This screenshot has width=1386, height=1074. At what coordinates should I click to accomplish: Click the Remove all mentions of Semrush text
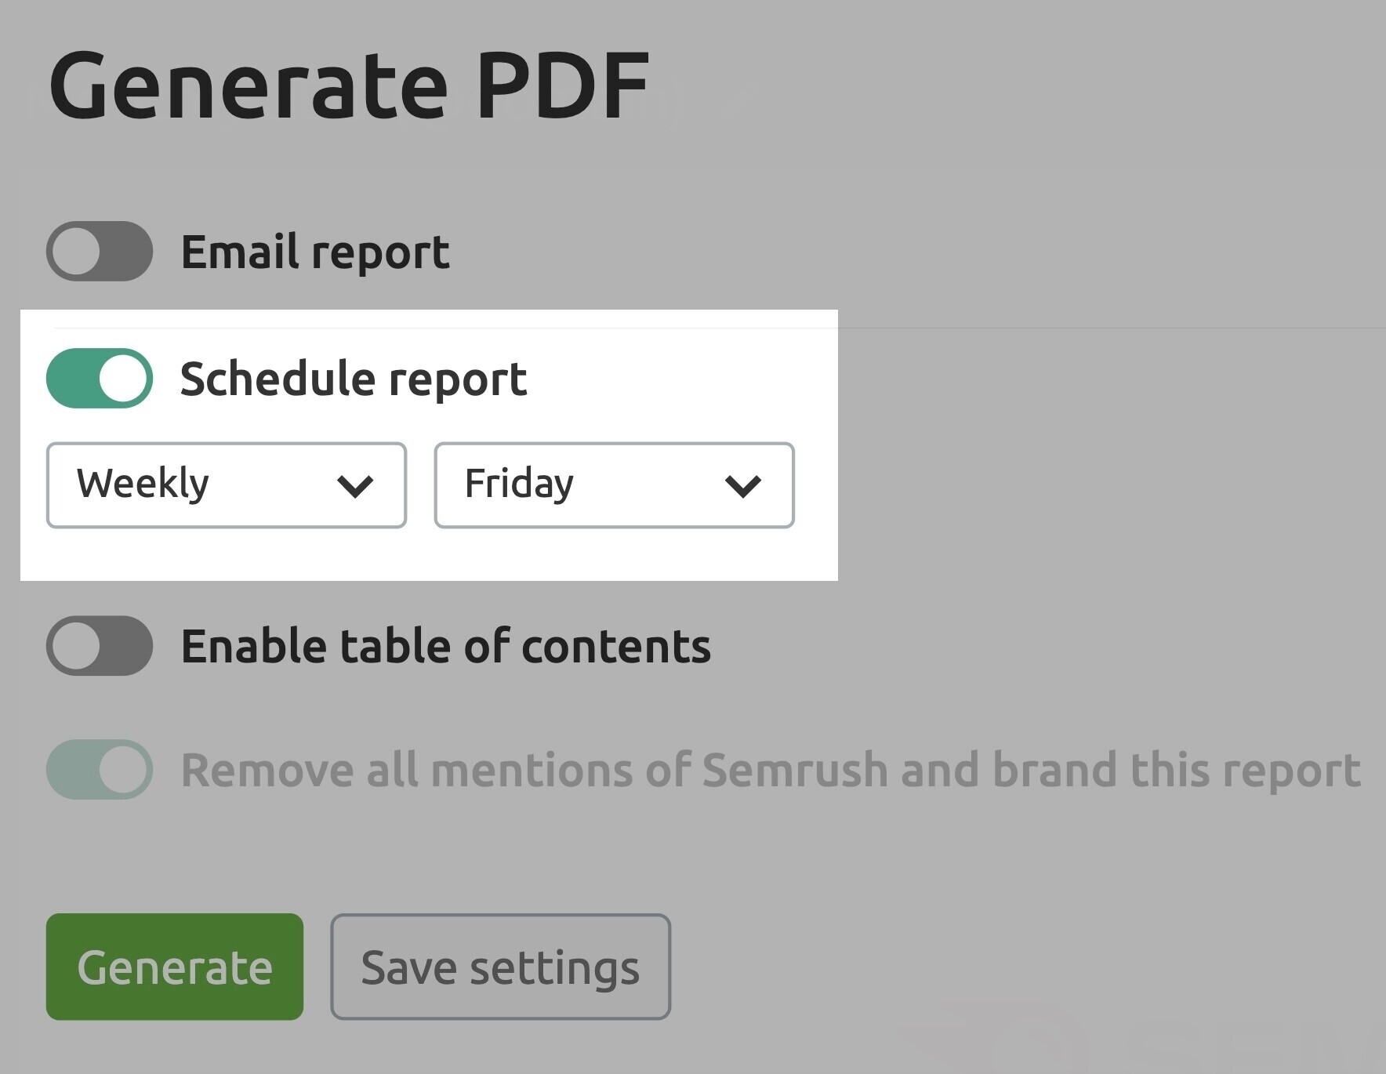pos(771,770)
